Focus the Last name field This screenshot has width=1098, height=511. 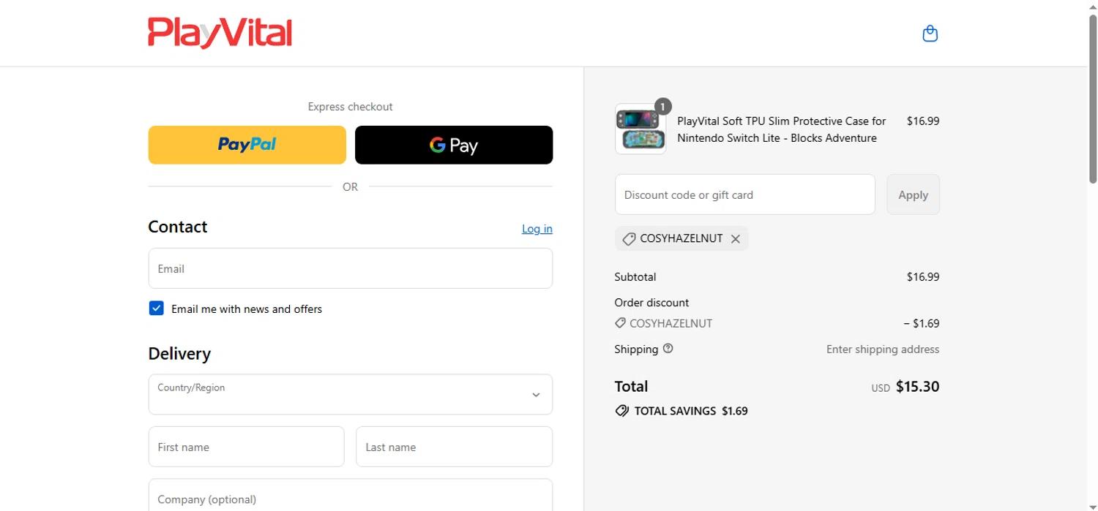tap(454, 447)
